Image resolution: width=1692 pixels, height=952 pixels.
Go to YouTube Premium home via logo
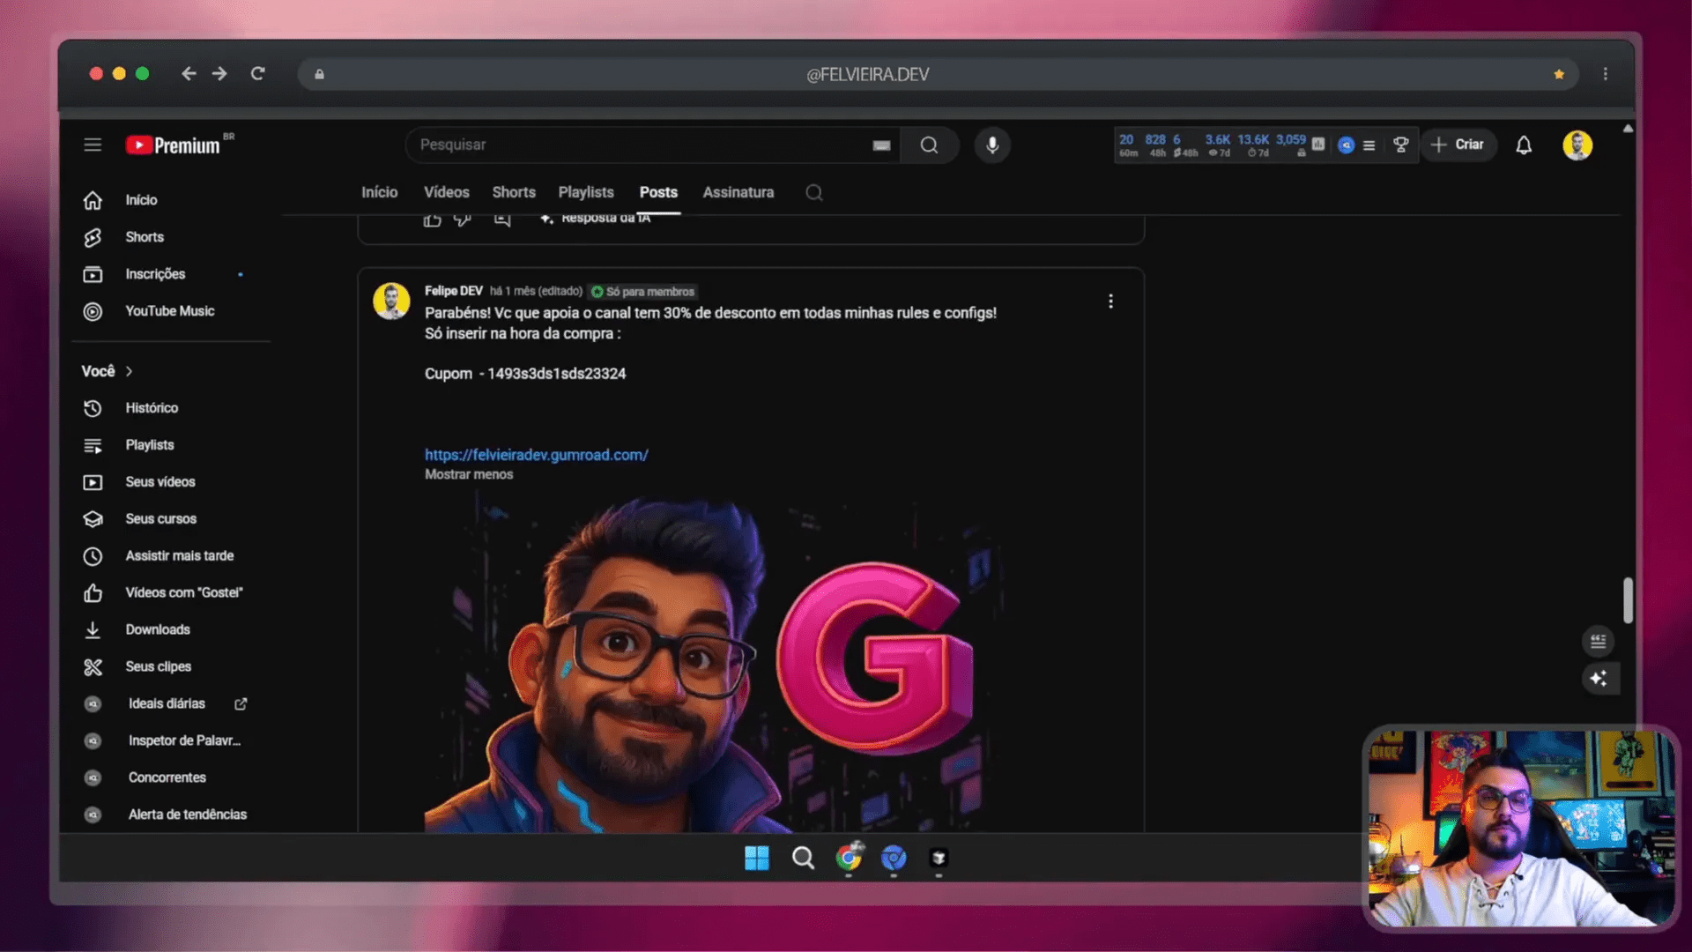pos(174,145)
